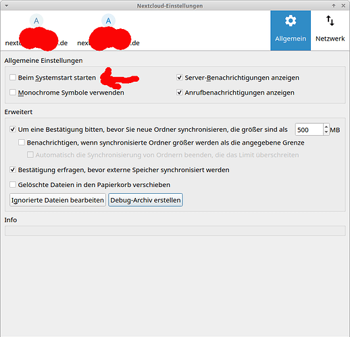Open the Allgemein settings tab
The height and width of the screenshot is (337, 350).
coord(291,30)
